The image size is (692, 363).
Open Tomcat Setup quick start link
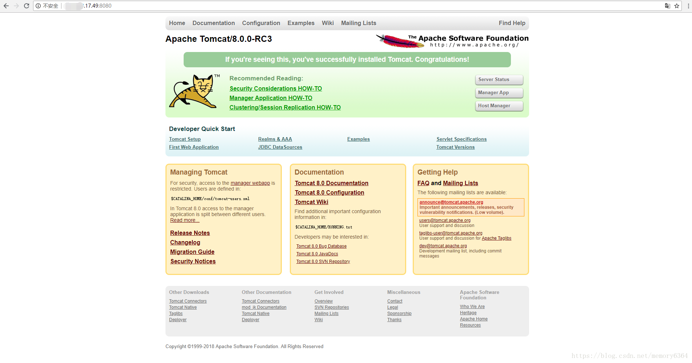click(x=185, y=139)
